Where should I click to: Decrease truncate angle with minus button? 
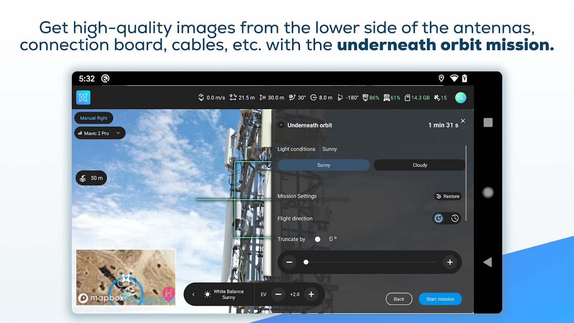coord(289,262)
